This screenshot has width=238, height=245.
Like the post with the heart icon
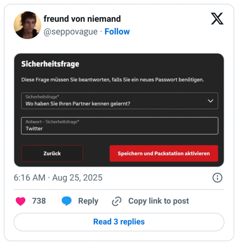[x=20, y=201]
